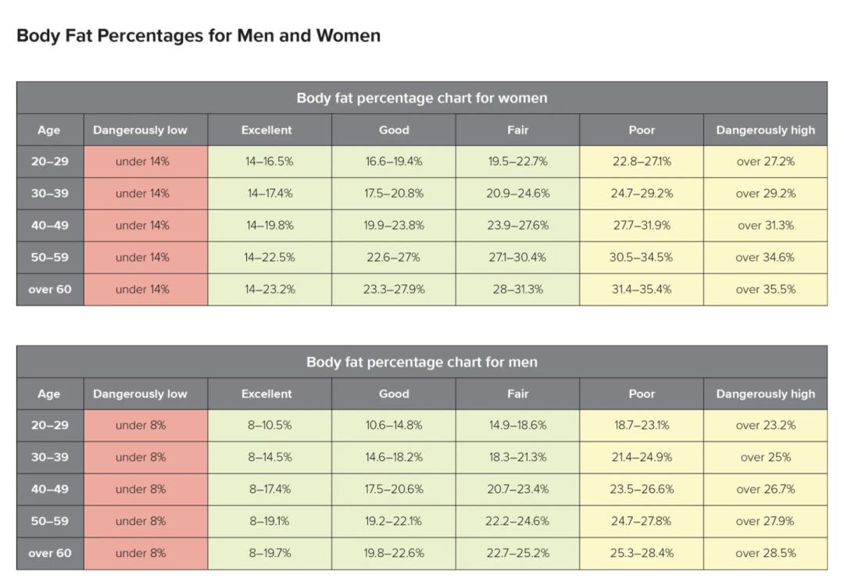The height and width of the screenshot is (585, 844).
Task: Click men's cell '25.3–28.4%'
Action: click(642, 553)
